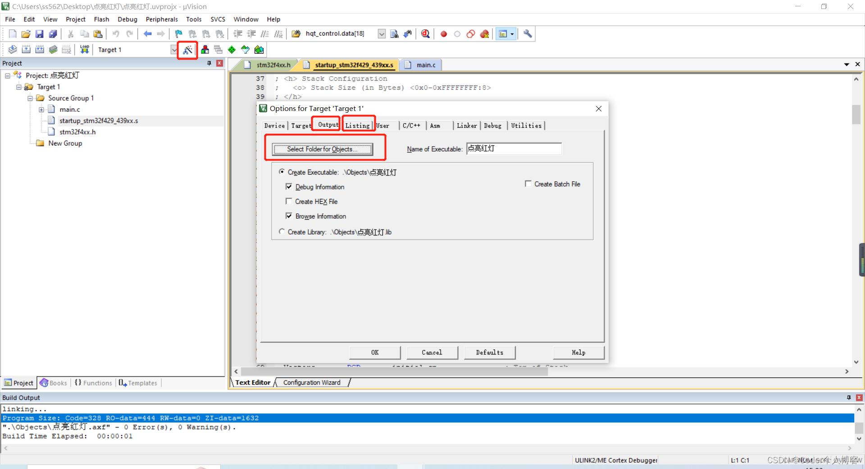Navigate backwards with blue left arrow
The height and width of the screenshot is (469, 865).
pyautogui.click(x=147, y=34)
